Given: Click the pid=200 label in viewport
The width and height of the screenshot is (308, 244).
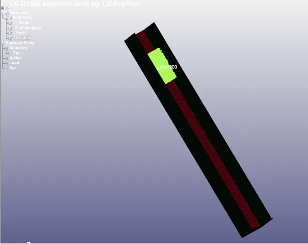Looking at the screenshot, I should click(x=168, y=67).
